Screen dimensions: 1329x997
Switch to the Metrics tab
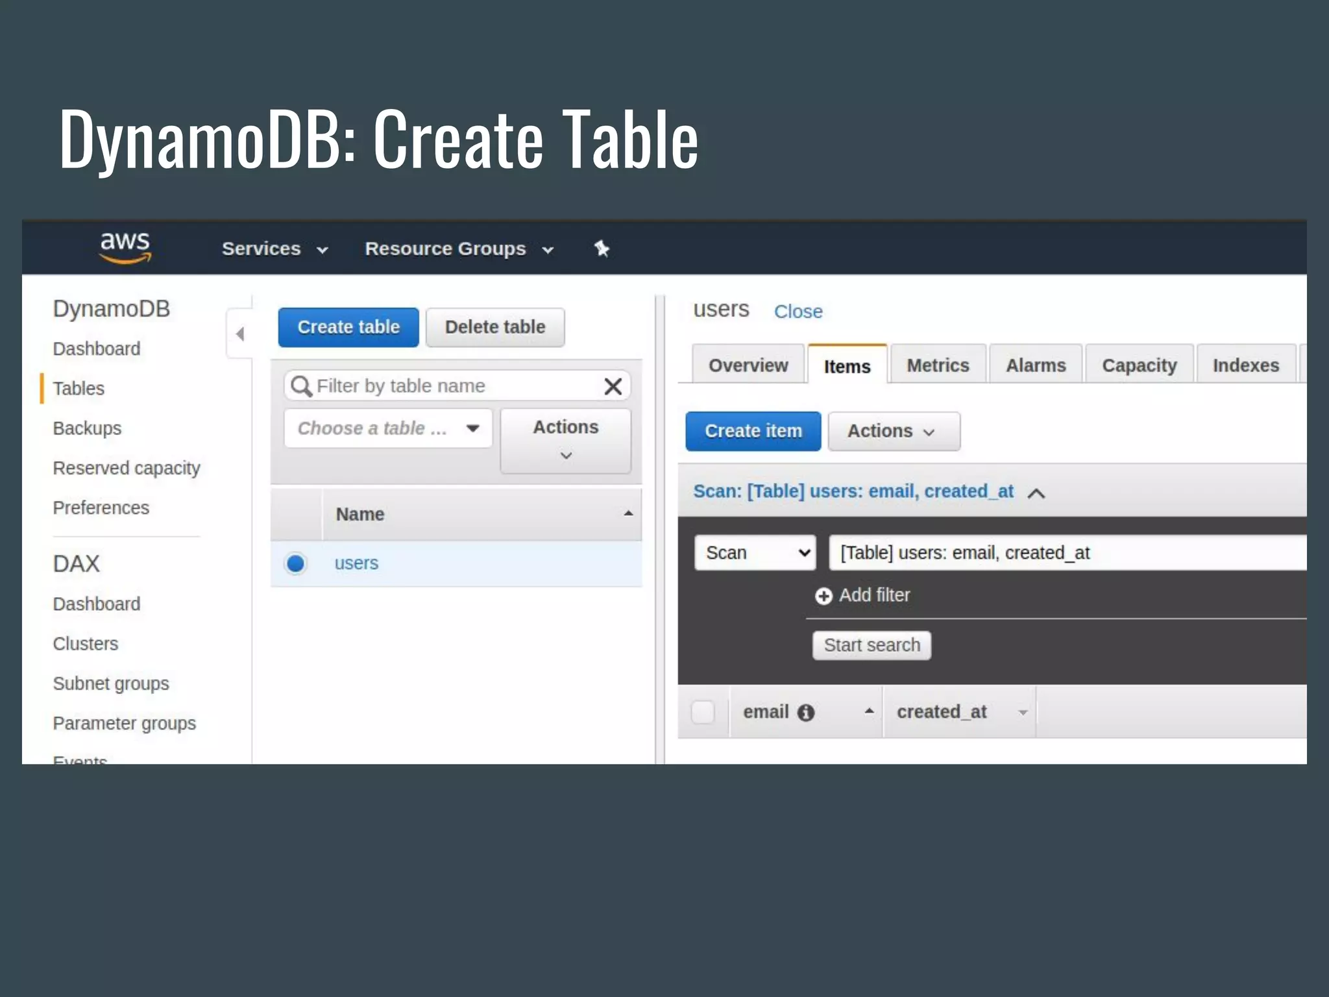(938, 365)
